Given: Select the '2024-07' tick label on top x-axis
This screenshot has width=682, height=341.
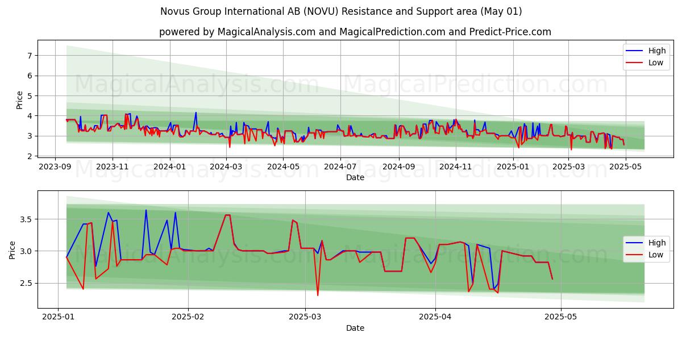Looking at the screenshot, I should 341,167.
